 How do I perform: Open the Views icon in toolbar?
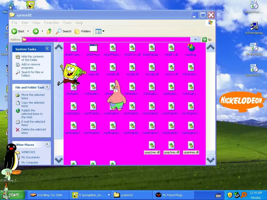pyautogui.click(x=98, y=31)
